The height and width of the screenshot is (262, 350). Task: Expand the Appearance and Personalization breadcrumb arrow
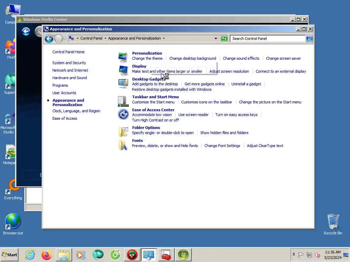pyautogui.click(x=164, y=38)
